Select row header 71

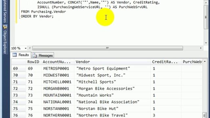[x=19, y=82]
